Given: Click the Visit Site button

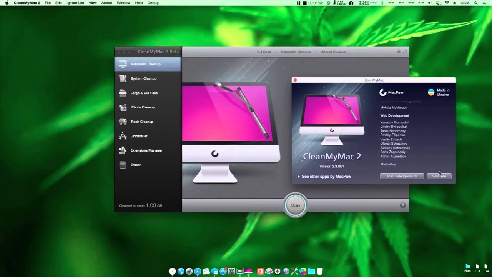Looking at the screenshot, I should 439,176.
